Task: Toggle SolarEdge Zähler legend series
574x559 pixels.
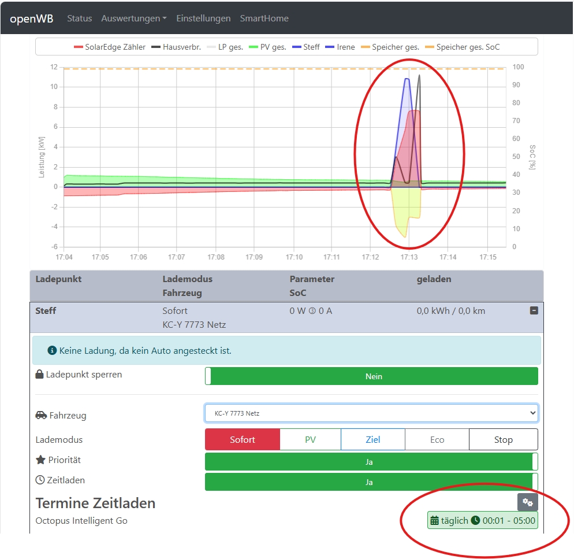Action: pos(110,47)
